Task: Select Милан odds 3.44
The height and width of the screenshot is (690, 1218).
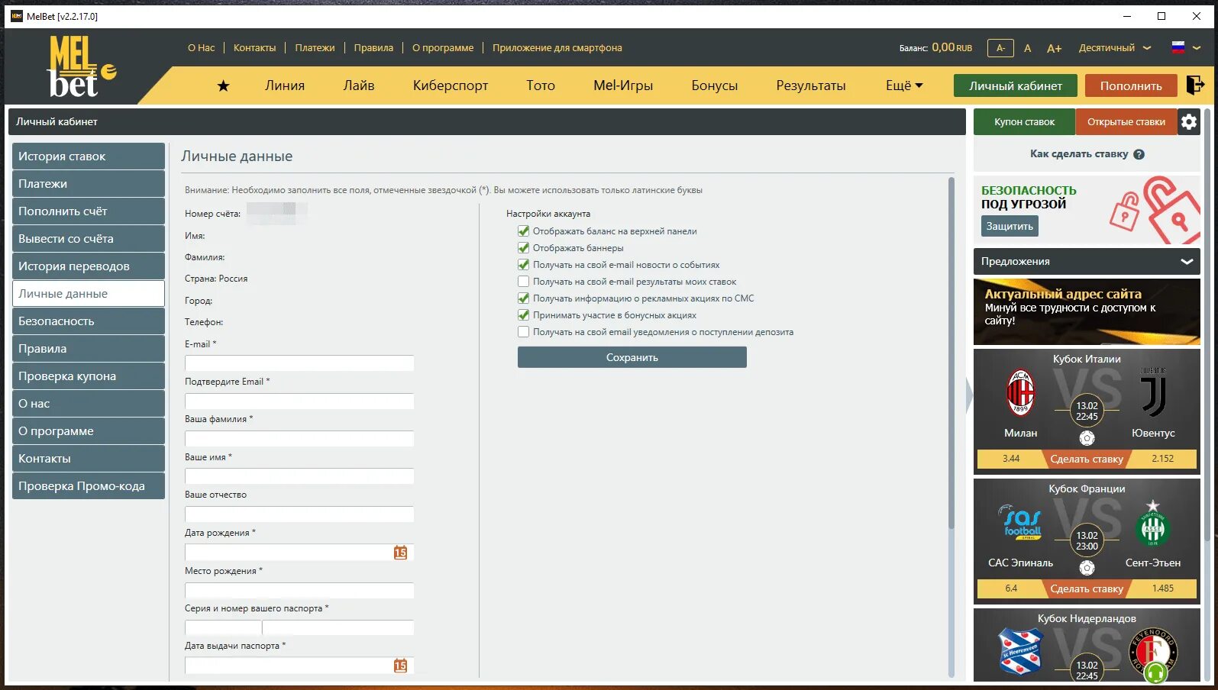Action: (x=1011, y=459)
